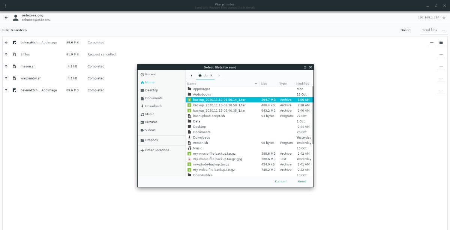Open Other Locations in sidebar

pos(157,150)
